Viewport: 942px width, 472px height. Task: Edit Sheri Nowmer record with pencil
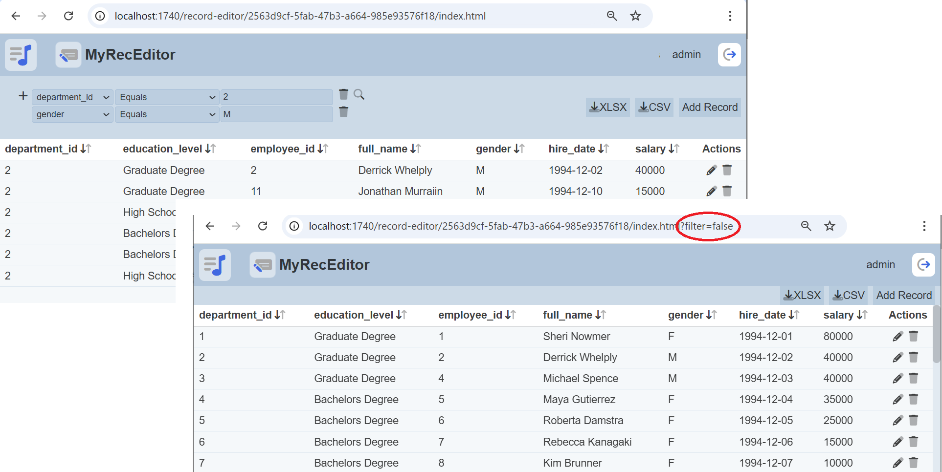tap(897, 336)
